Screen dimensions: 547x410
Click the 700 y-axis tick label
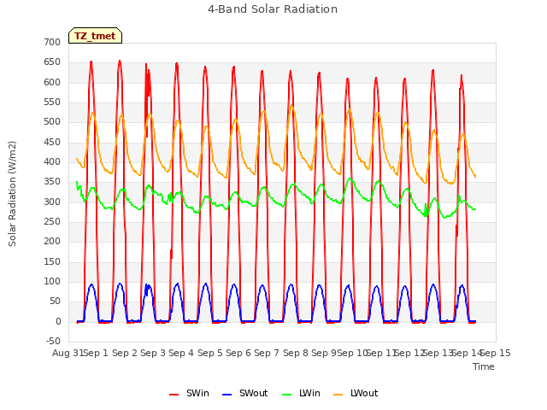click(52, 42)
